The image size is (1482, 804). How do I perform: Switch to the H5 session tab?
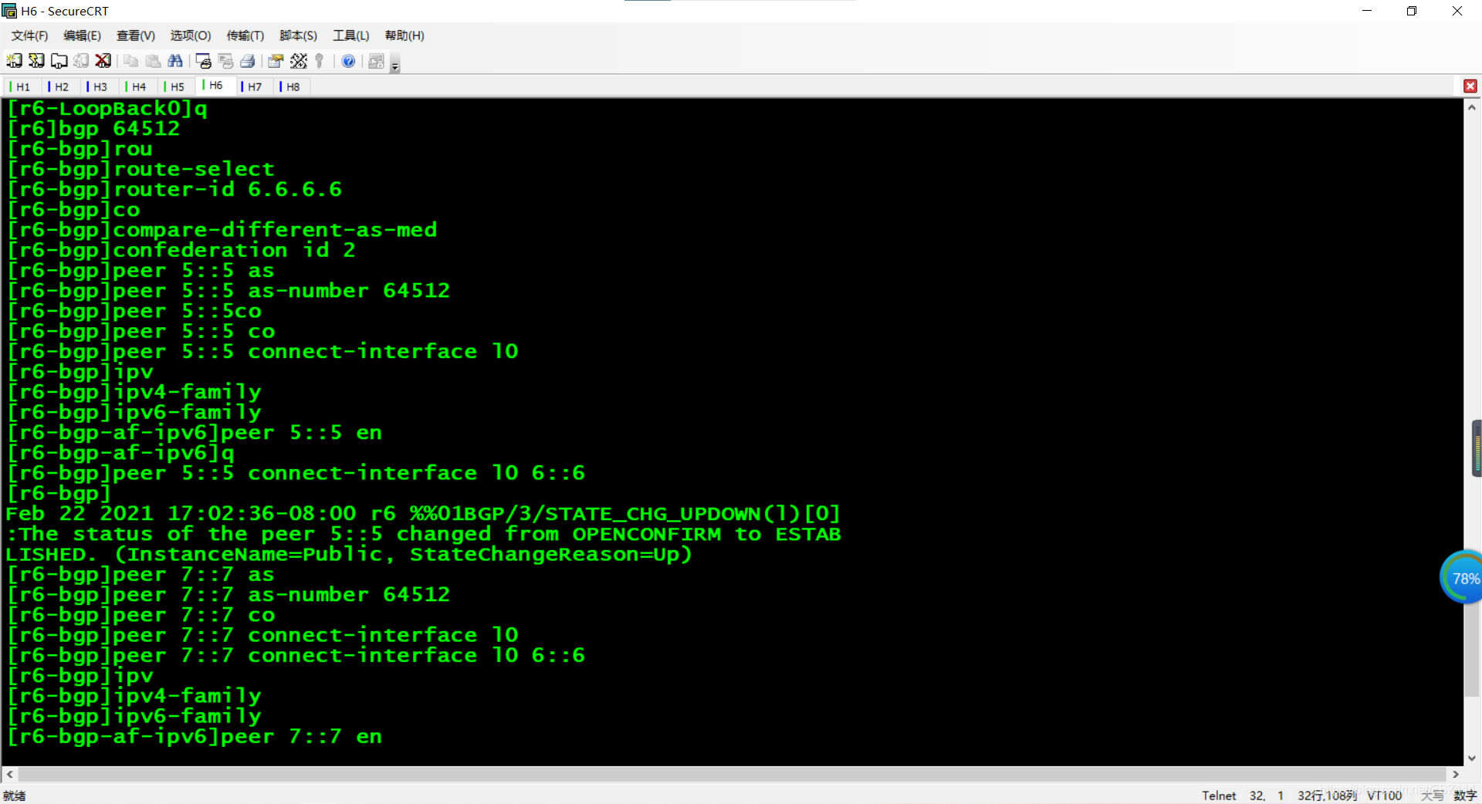[176, 86]
